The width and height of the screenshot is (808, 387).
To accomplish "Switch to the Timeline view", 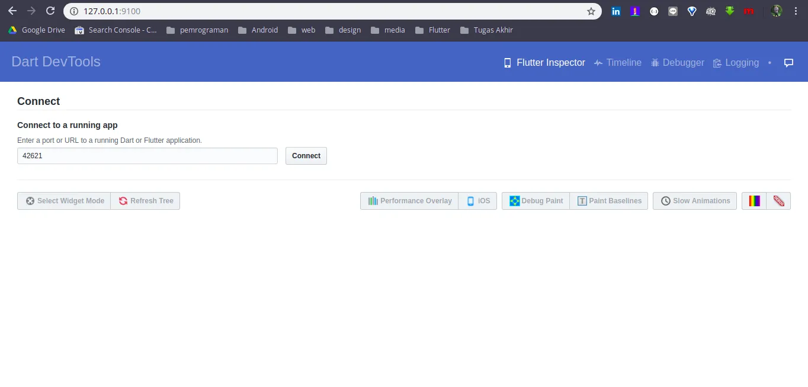I will pyautogui.click(x=618, y=62).
